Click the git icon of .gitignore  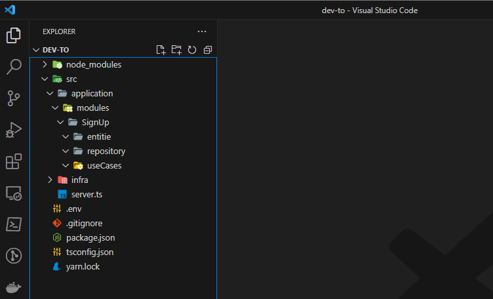point(57,223)
